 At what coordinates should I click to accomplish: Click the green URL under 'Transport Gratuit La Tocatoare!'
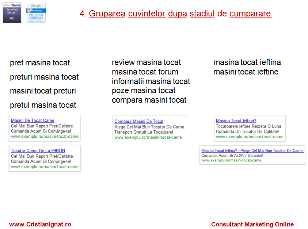click(148, 137)
